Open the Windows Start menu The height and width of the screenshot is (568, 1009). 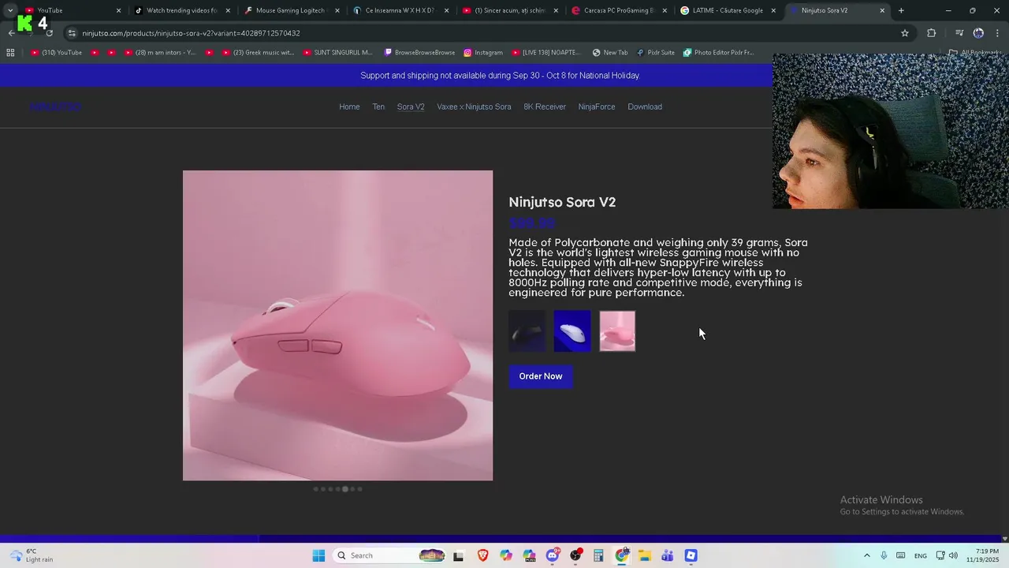(x=318, y=555)
